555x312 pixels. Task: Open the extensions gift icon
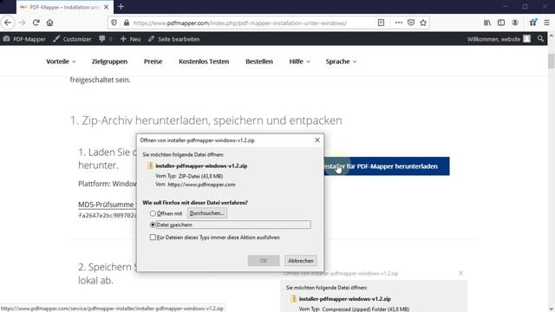tap(533, 23)
